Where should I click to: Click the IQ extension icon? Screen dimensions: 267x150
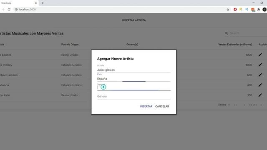pyautogui.click(x=247, y=10)
